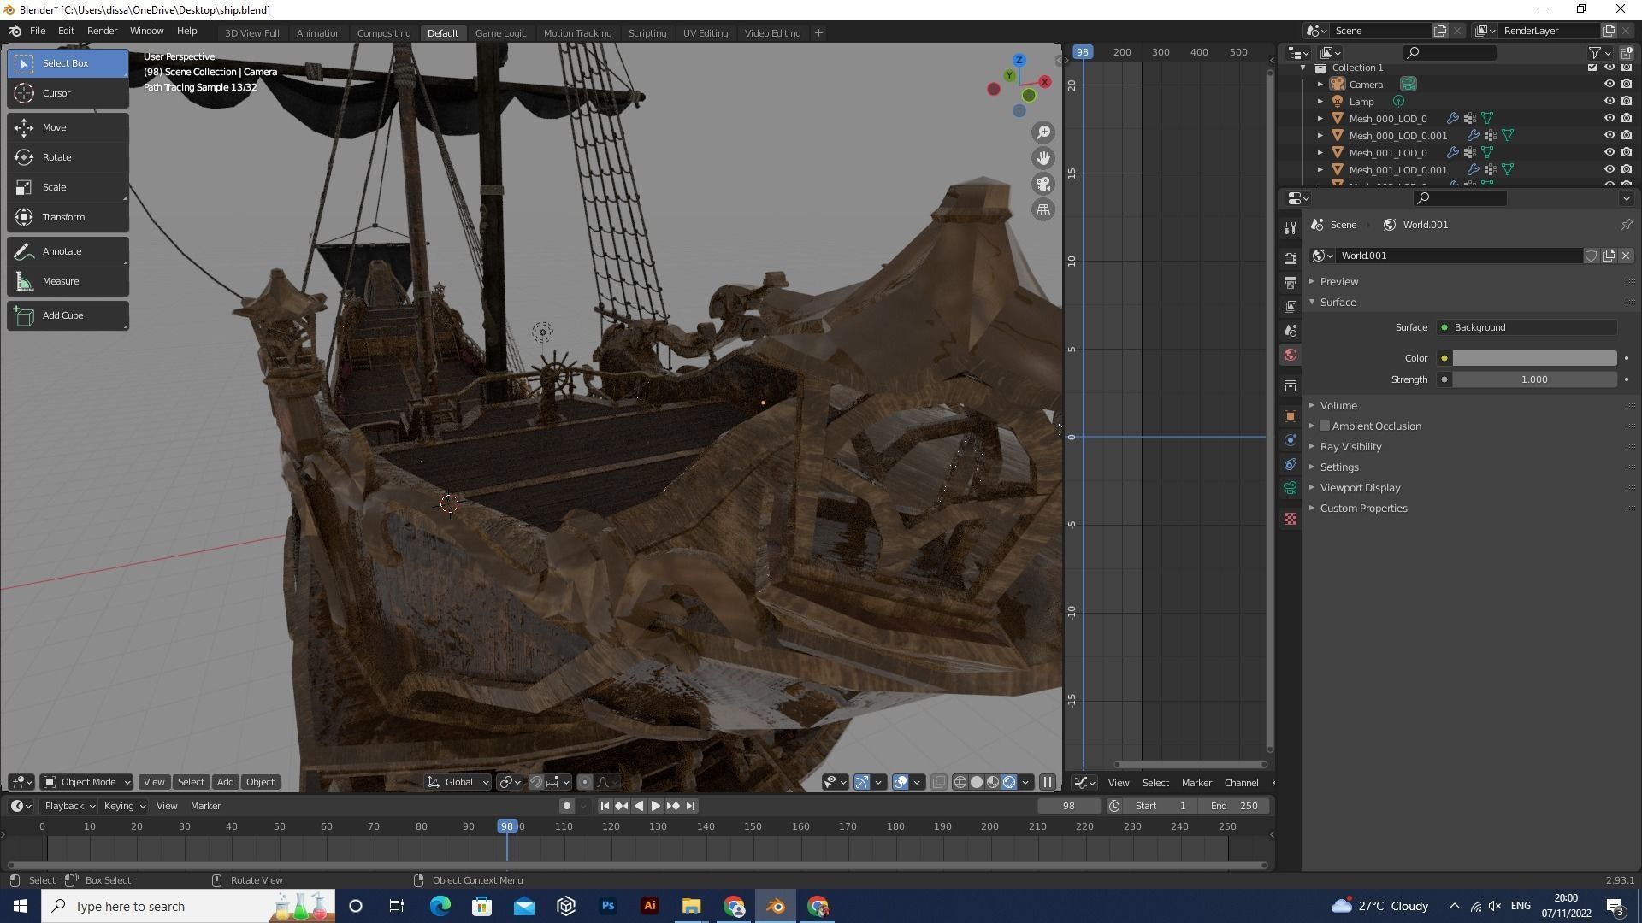Switch to wireframe viewport shading

[x=960, y=782]
